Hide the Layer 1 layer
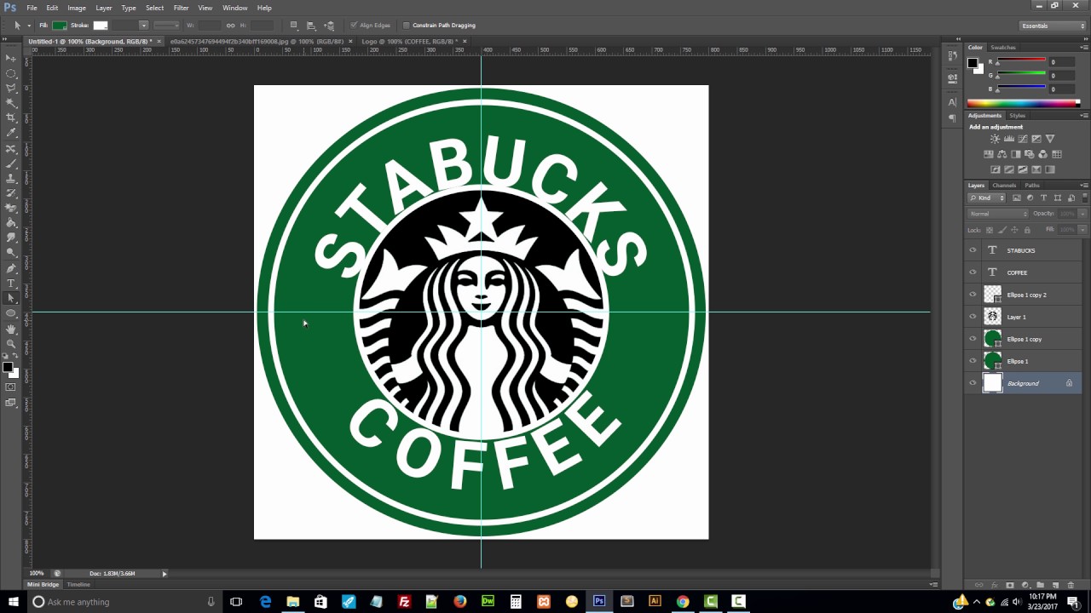 coord(973,317)
